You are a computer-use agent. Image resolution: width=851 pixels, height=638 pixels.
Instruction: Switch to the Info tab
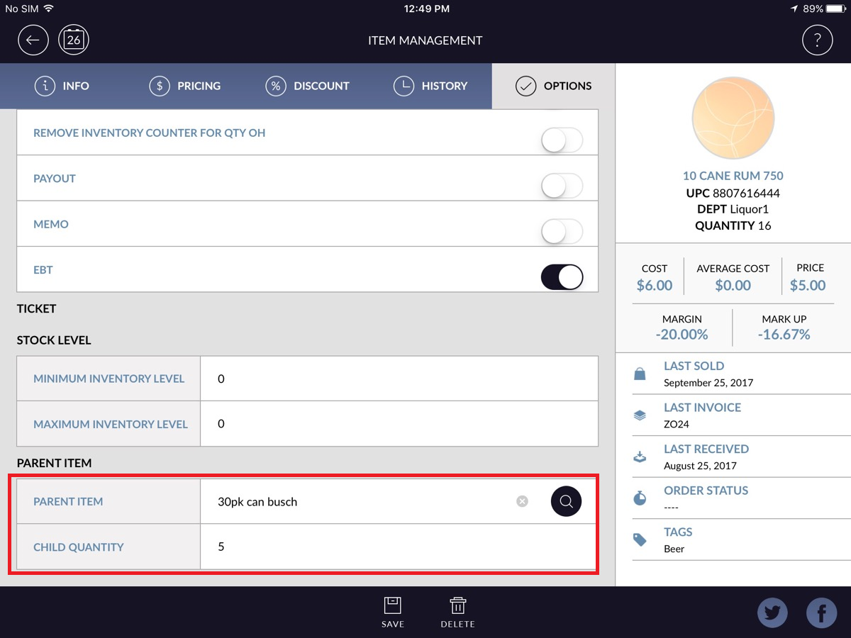click(62, 86)
